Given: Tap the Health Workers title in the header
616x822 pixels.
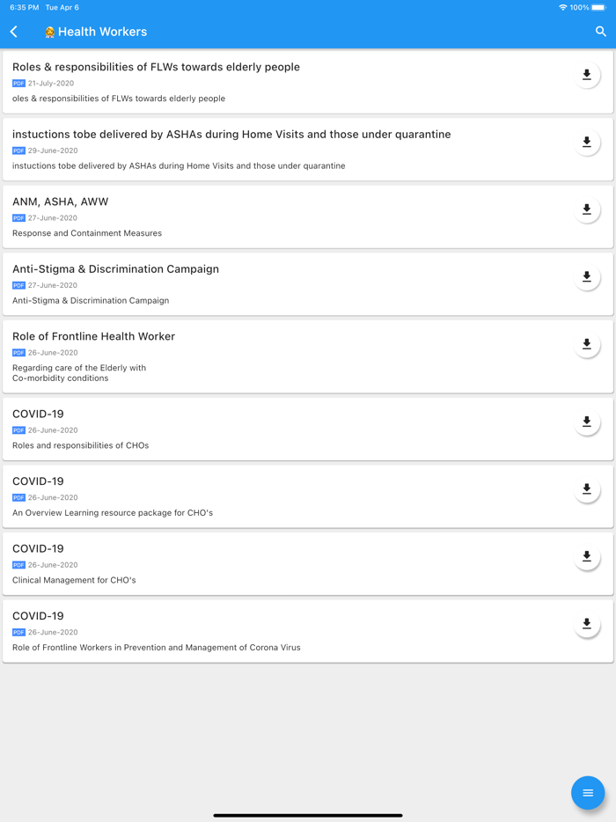Looking at the screenshot, I should 104,32.
